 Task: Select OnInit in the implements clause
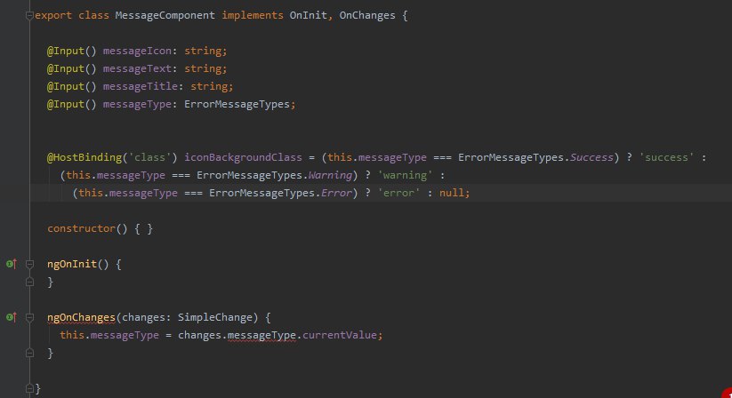tap(308, 15)
